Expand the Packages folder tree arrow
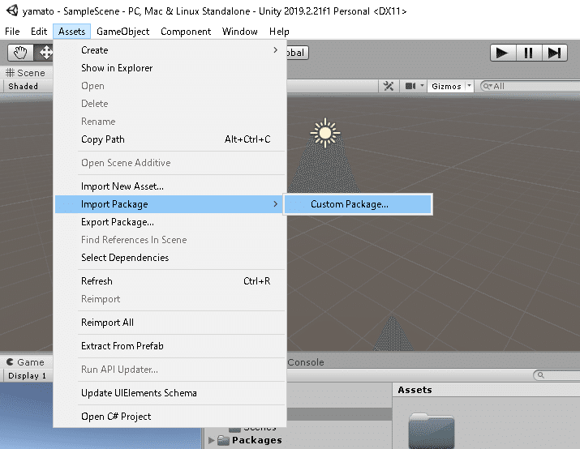This screenshot has width=580, height=449. [x=212, y=440]
